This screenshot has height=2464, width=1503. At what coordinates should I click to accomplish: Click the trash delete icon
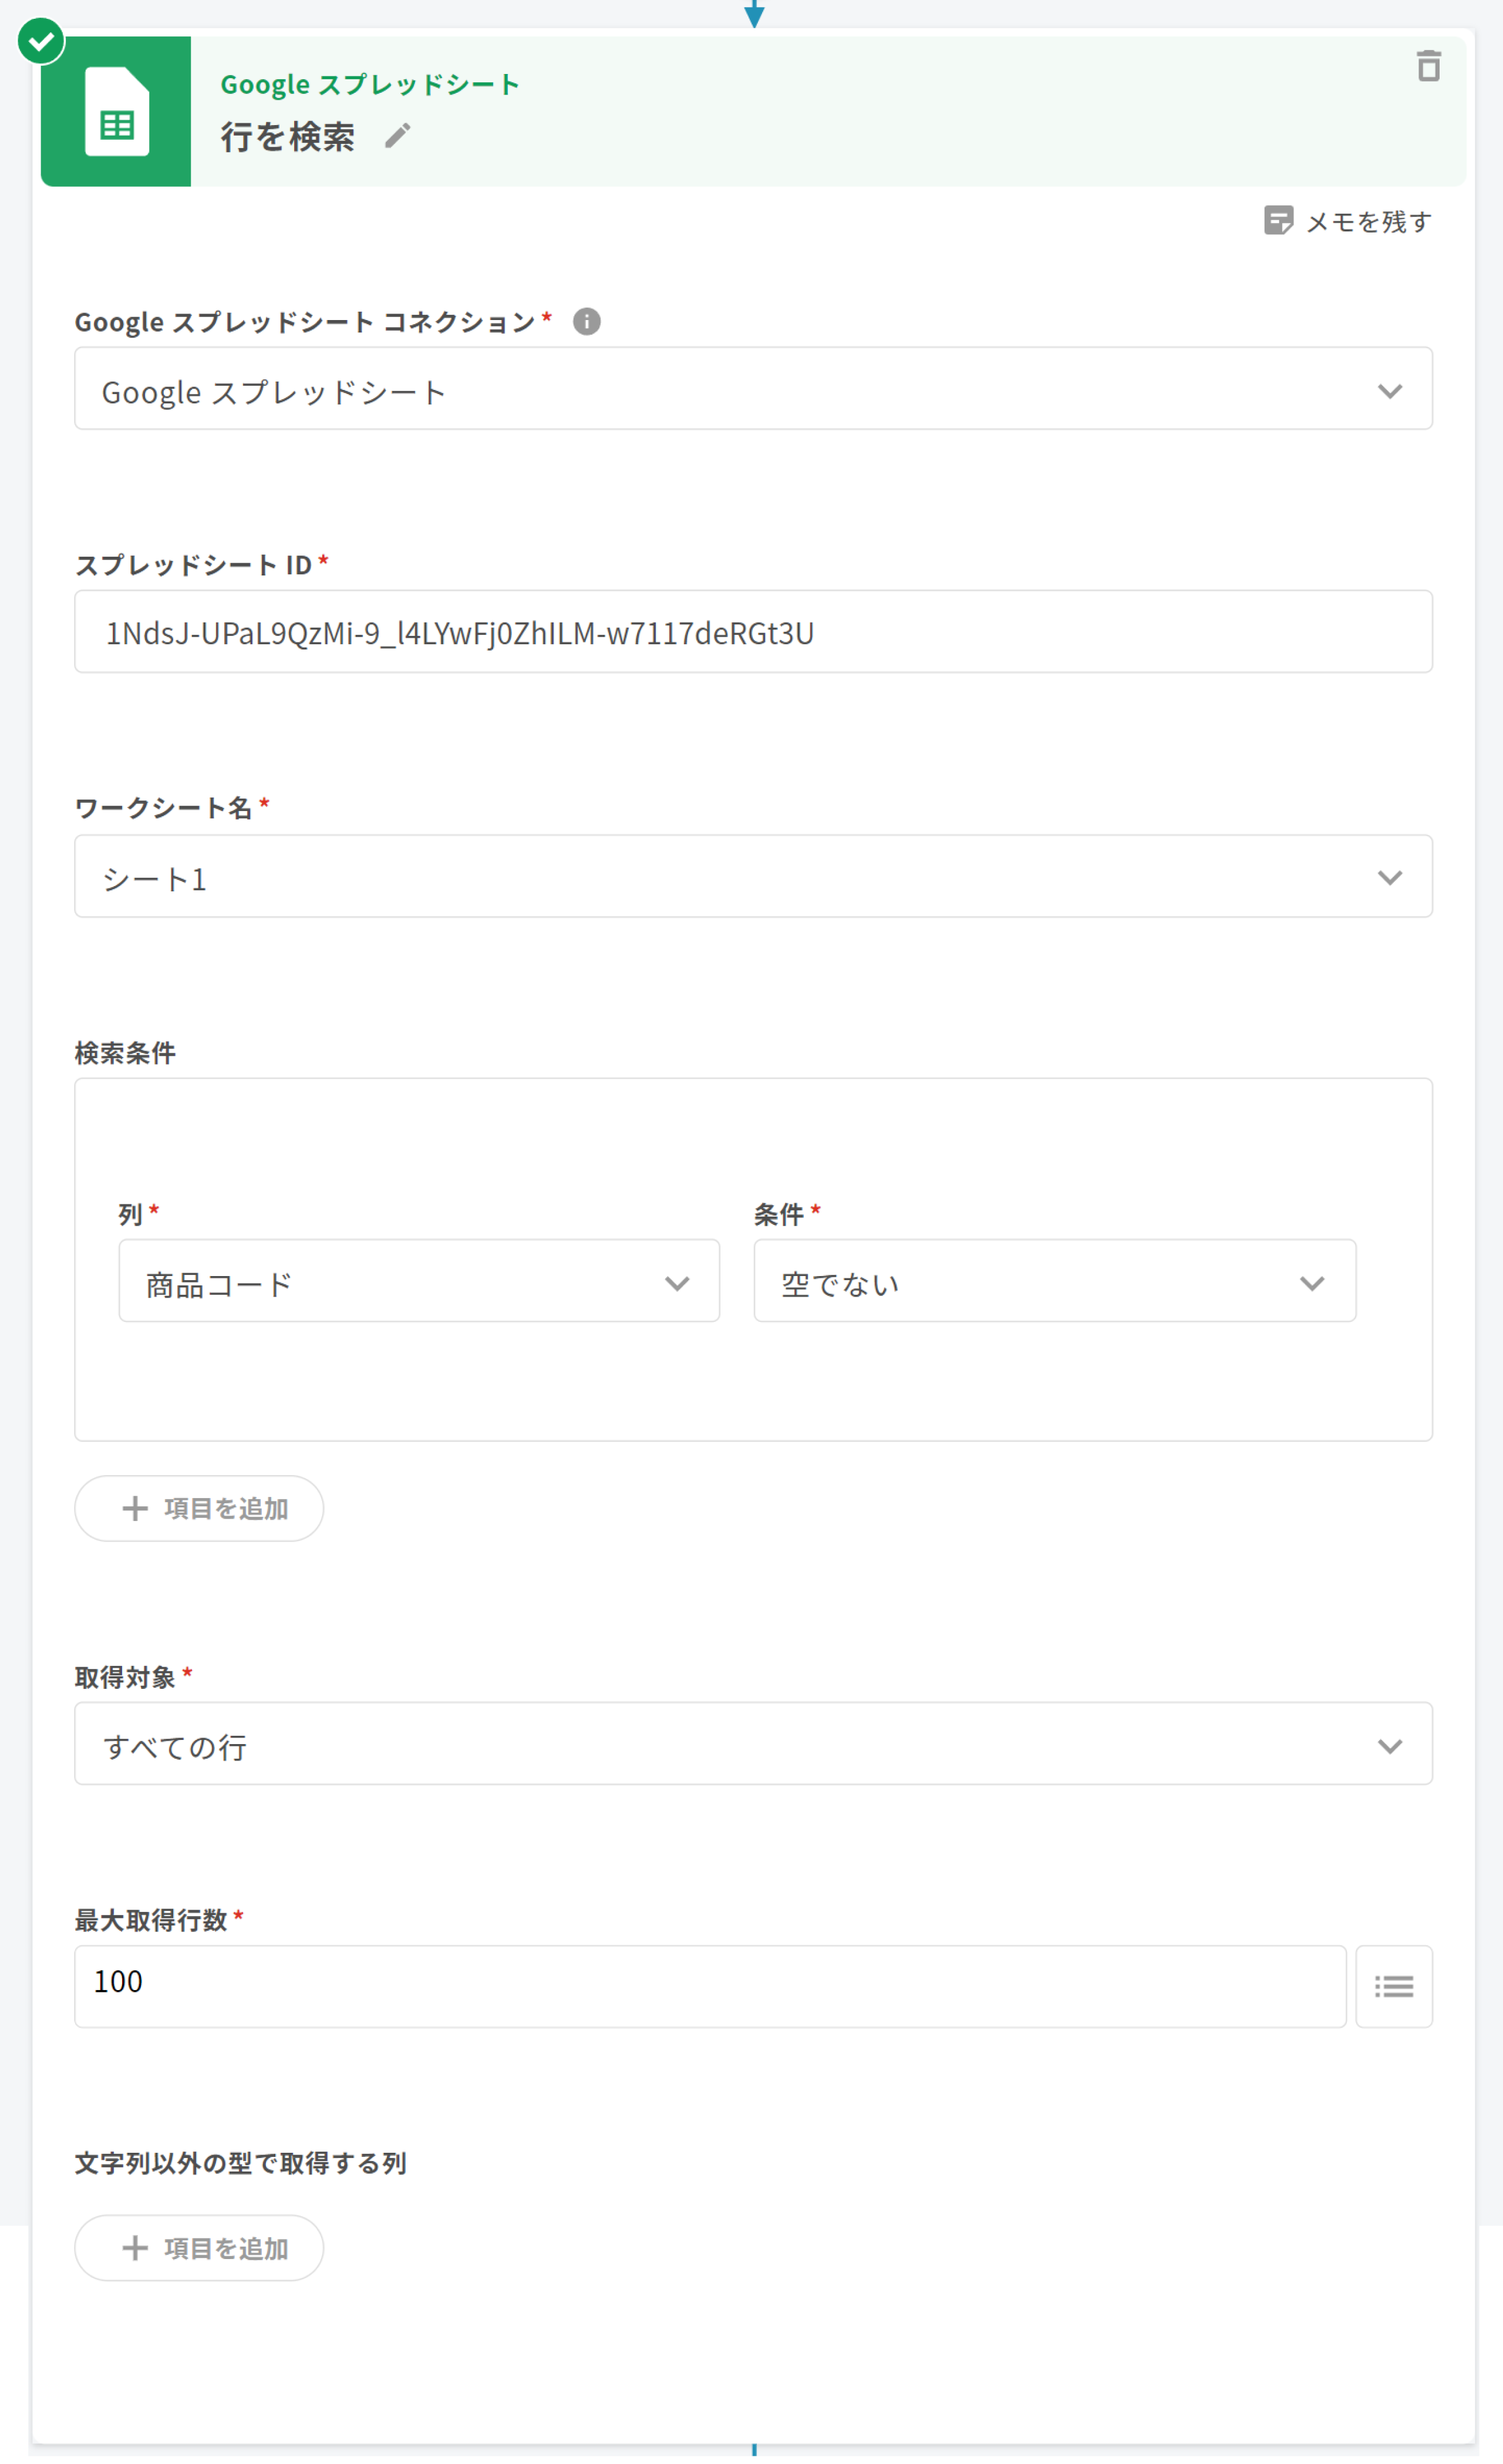point(1428,66)
